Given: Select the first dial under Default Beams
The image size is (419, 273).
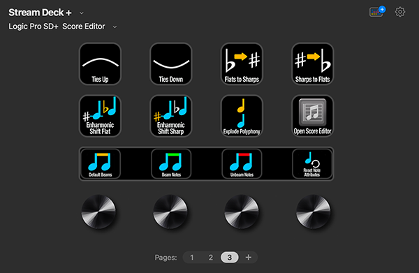Looking at the screenshot, I should [98, 212].
